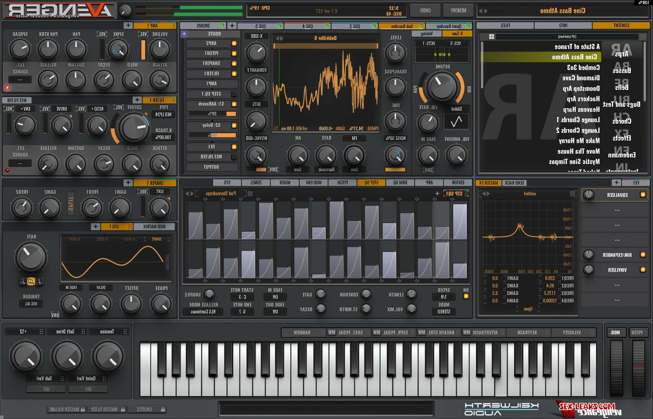Click the PITCH wheel strip
This screenshot has height=419, width=653.
pyautogui.click(x=639, y=368)
